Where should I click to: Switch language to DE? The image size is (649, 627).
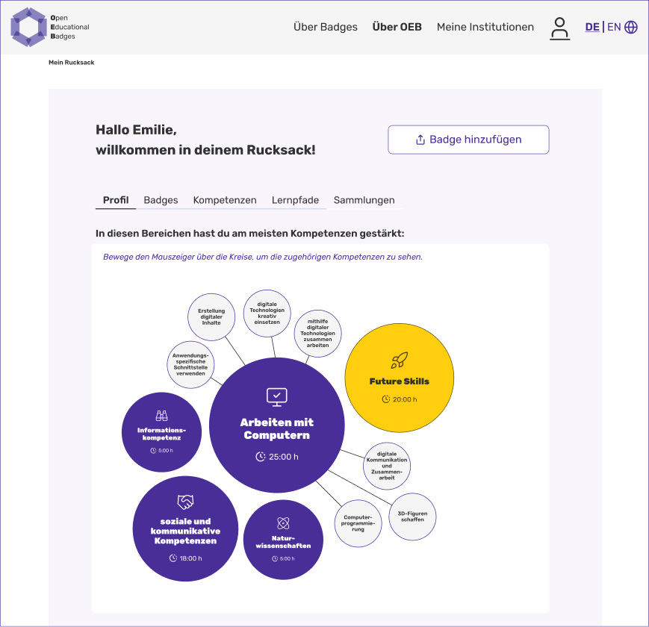[x=592, y=27]
